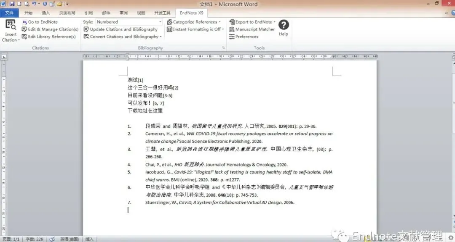Click the page count 页面: 1/1
Viewport: 455px width, 242px height.
pos(11,239)
